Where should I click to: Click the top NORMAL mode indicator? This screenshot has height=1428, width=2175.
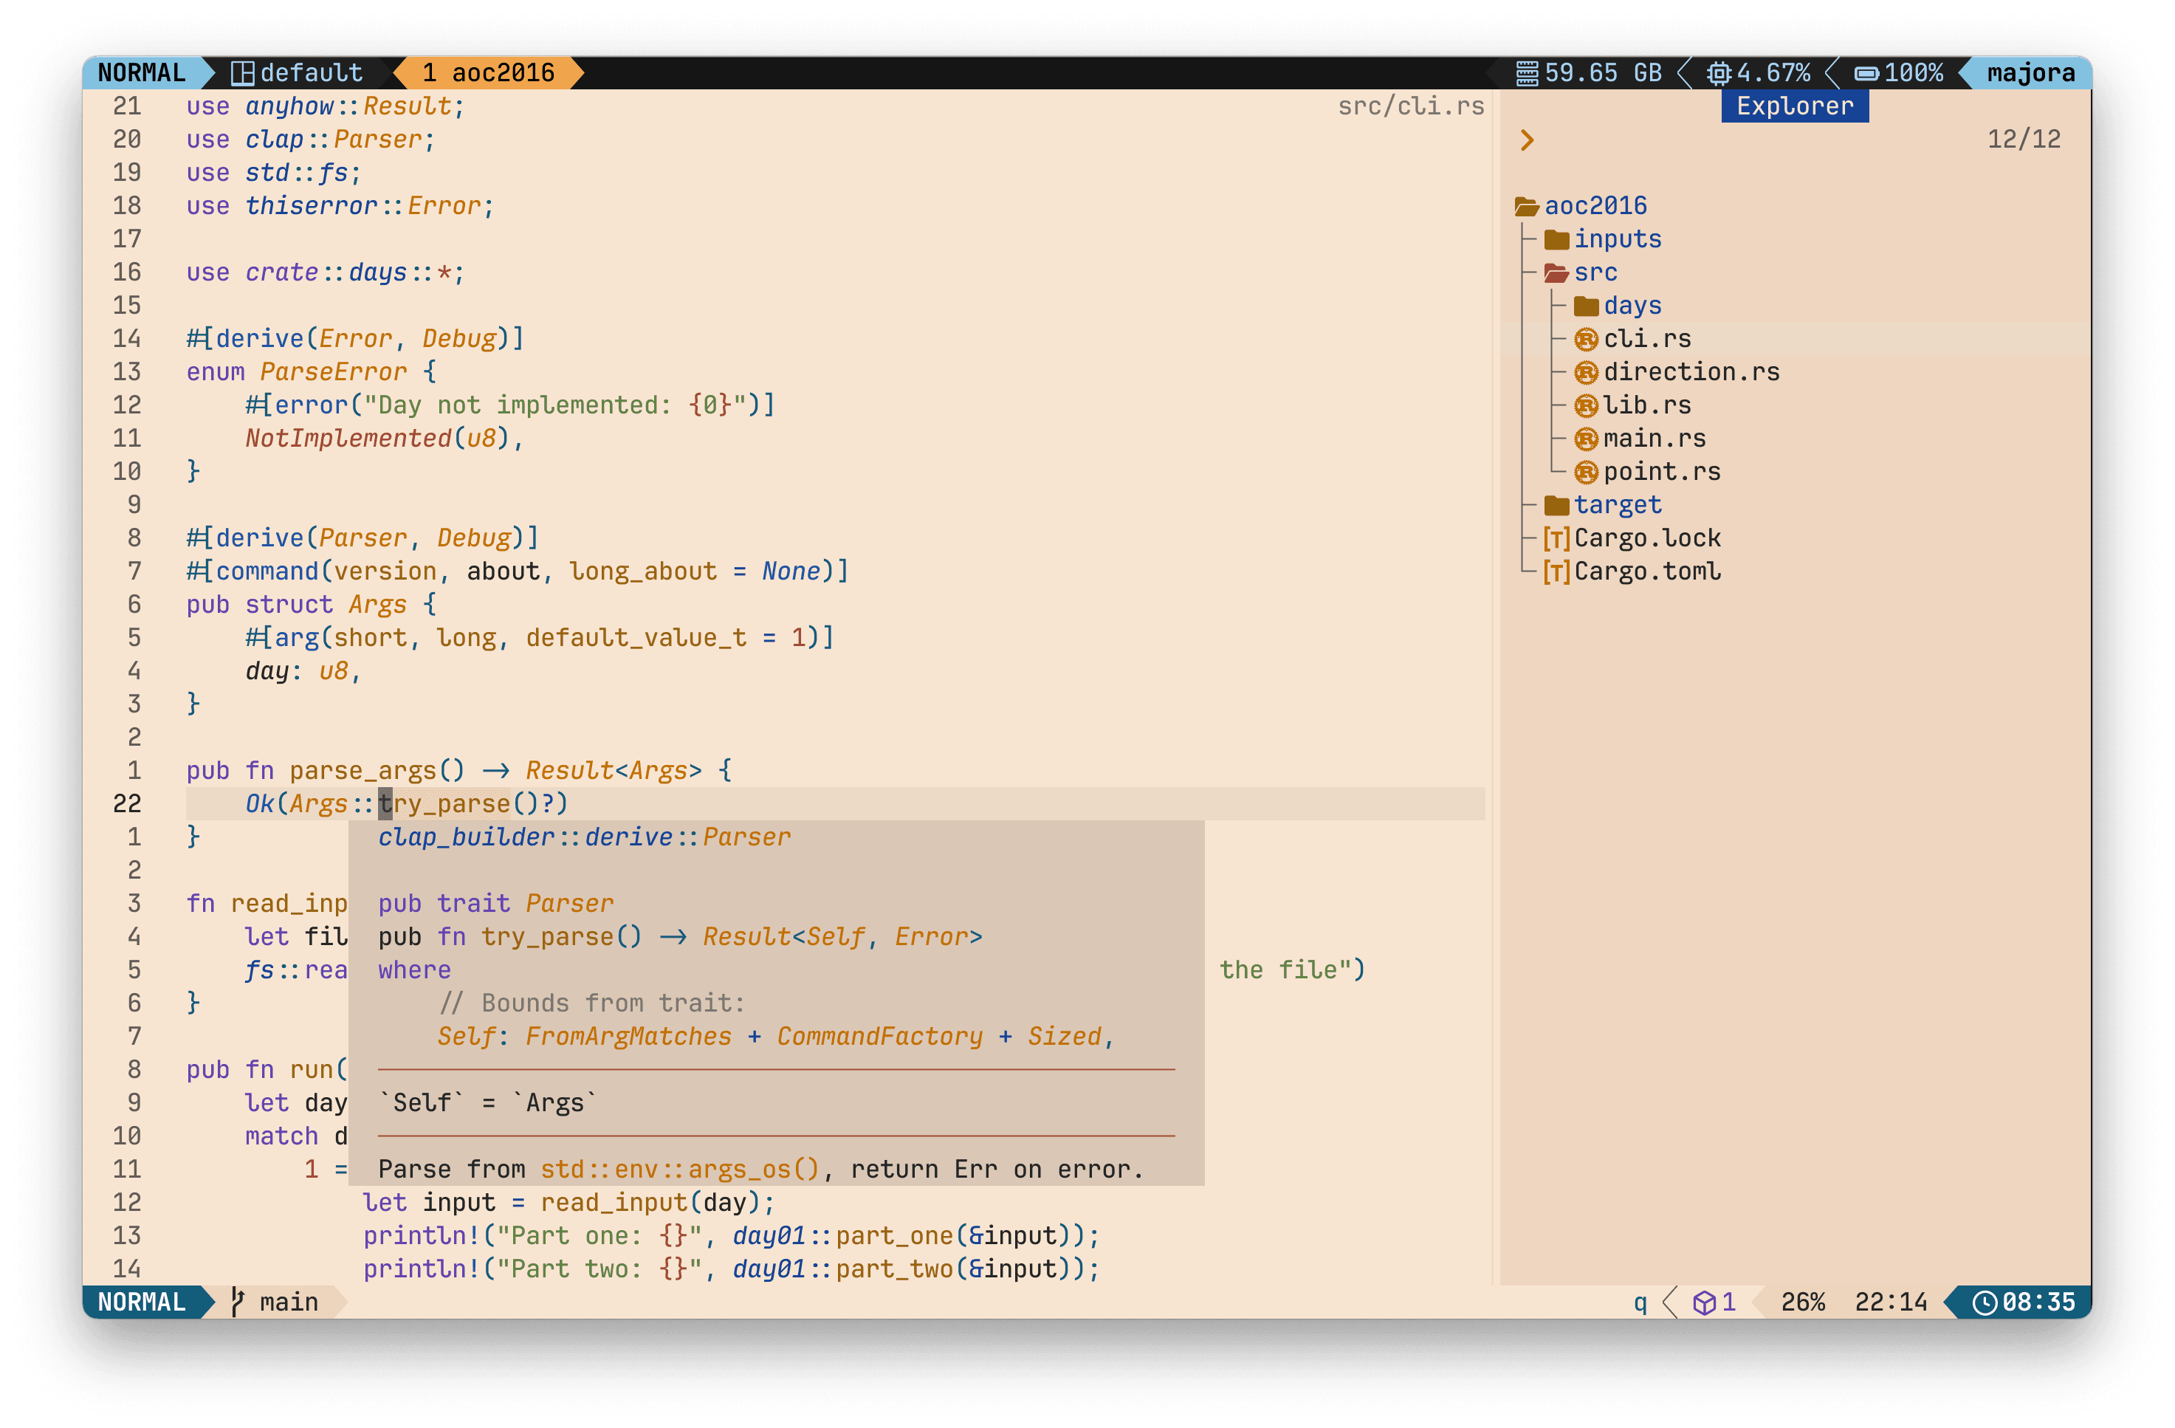[142, 73]
